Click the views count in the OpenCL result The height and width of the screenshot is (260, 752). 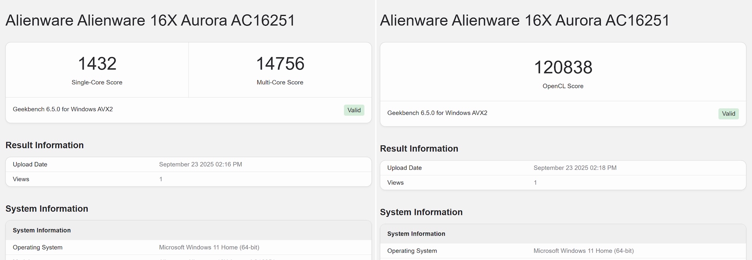535,183
